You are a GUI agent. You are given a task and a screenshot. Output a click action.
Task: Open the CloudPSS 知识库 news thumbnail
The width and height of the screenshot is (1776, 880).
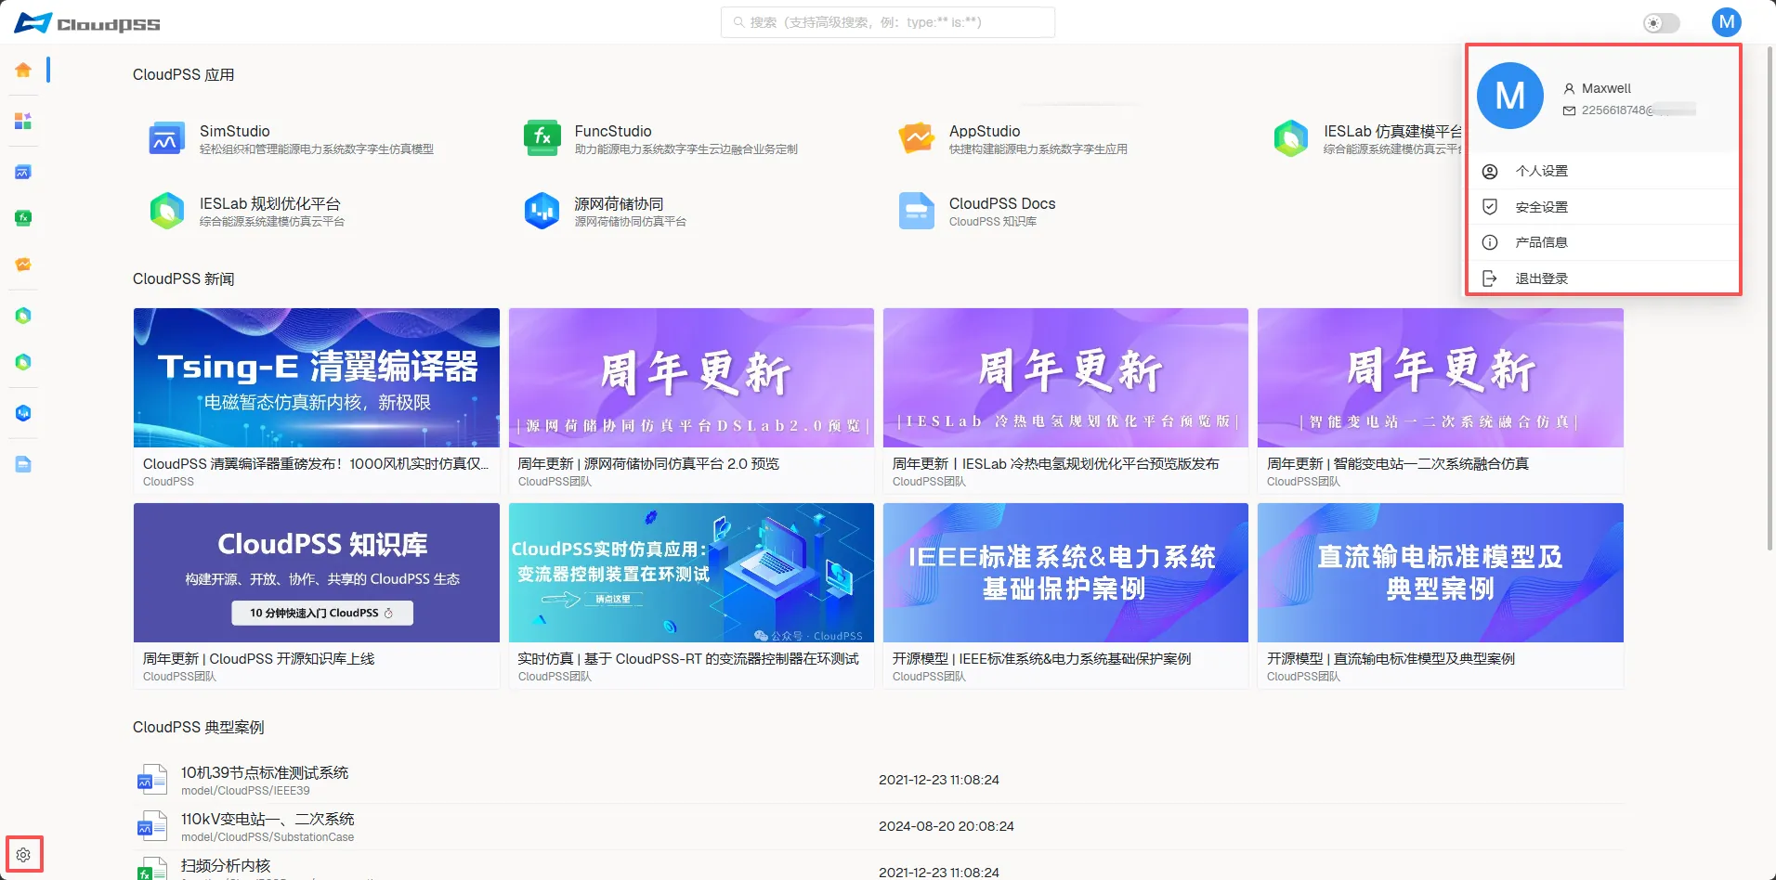317,573
